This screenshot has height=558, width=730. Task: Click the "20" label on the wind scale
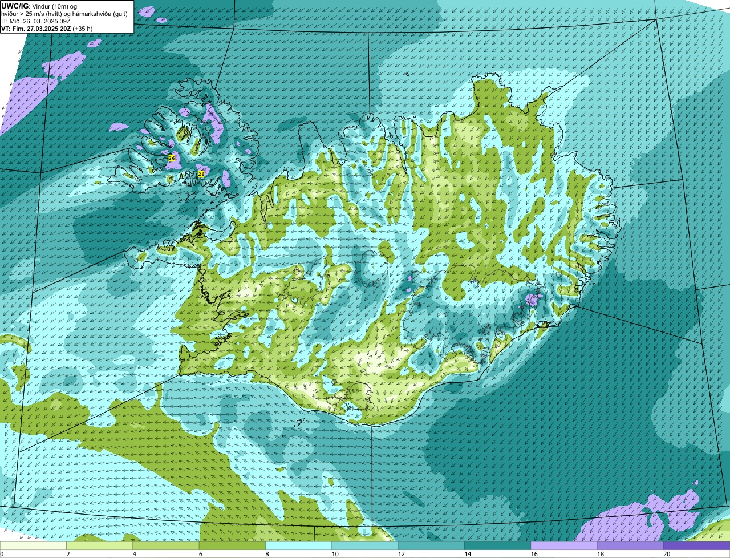(667, 554)
